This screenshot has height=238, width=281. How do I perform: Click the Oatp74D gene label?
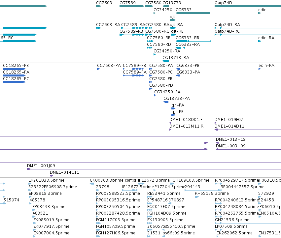[x=223, y=3]
